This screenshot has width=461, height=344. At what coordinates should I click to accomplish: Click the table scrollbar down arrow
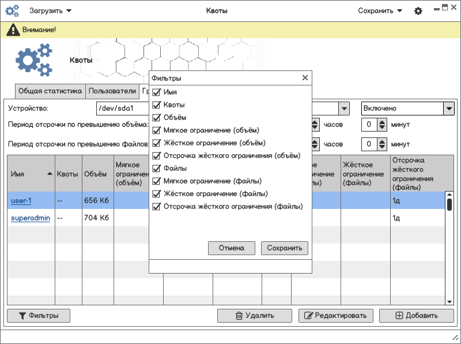(x=449, y=302)
